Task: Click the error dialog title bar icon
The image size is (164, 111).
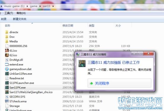Action: coord(78,54)
